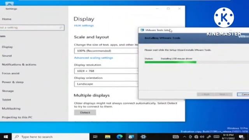
Task: Click the Display orientation label
Action: tap(88, 78)
